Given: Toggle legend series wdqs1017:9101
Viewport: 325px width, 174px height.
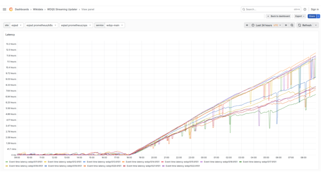Looking at the screenshot, I should tap(259, 162).
